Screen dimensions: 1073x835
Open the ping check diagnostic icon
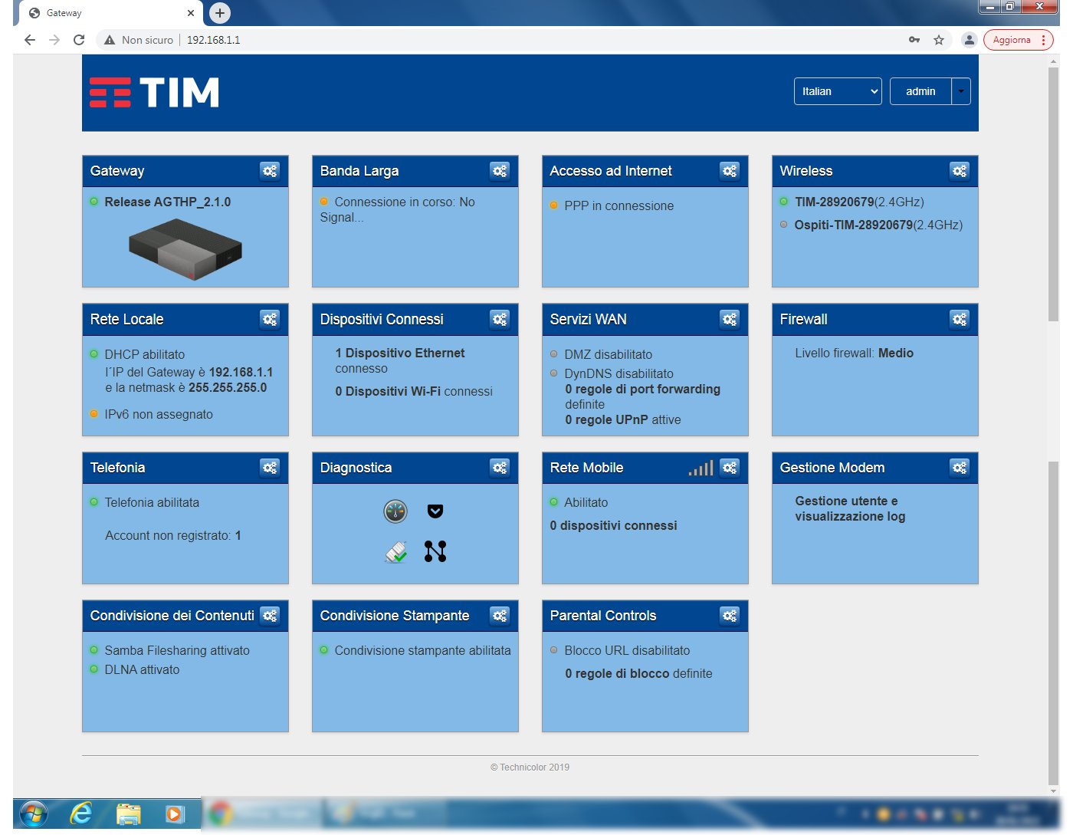point(395,551)
